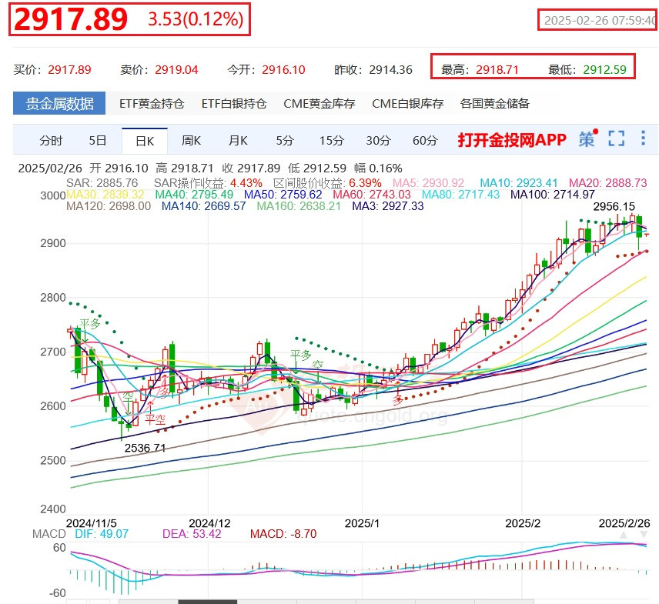
Task: Click the MA3: 2927.33 legend
Action: 388,206
